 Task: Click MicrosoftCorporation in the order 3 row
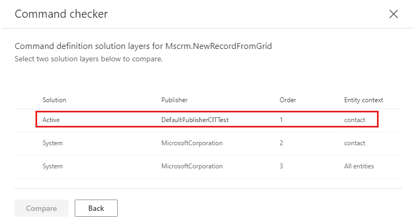coord(191,166)
